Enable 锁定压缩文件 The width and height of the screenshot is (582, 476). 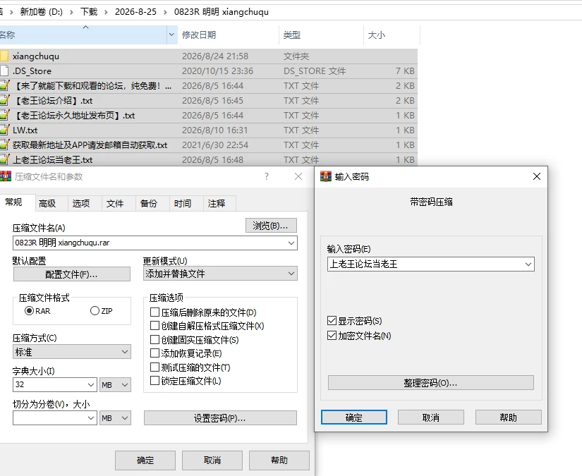[154, 381]
